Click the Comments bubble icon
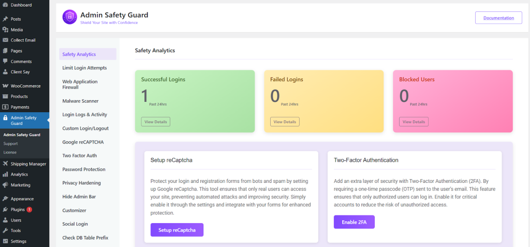530x247 pixels. (x=5, y=61)
